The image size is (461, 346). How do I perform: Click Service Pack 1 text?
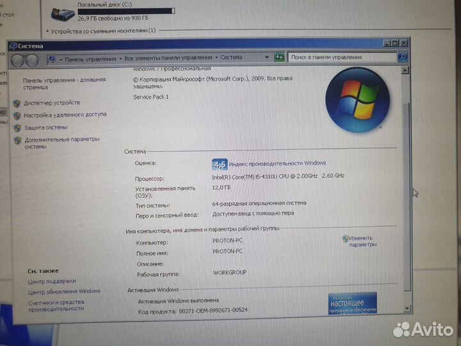[151, 97]
